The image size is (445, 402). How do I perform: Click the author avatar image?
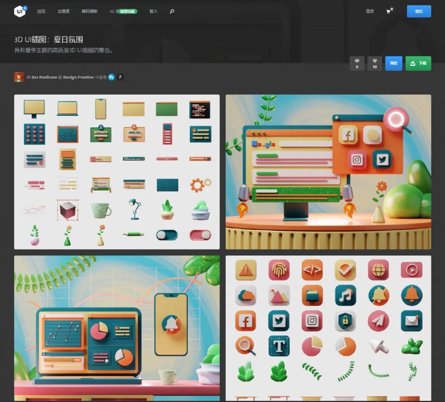pyautogui.click(x=19, y=77)
